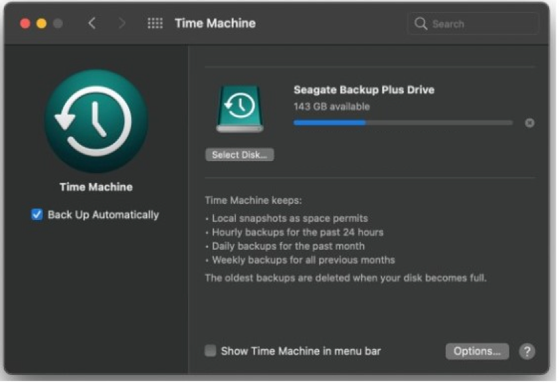Minimize window with the yellow button

[x=41, y=23]
